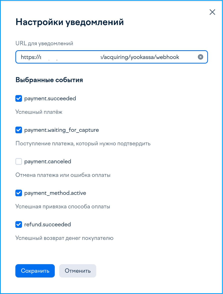
Task: Click the refund.succeeded label text
Action: 47,224
